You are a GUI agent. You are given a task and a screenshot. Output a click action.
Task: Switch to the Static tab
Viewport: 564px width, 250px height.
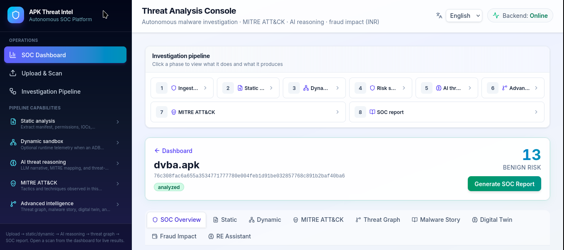[225, 220]
